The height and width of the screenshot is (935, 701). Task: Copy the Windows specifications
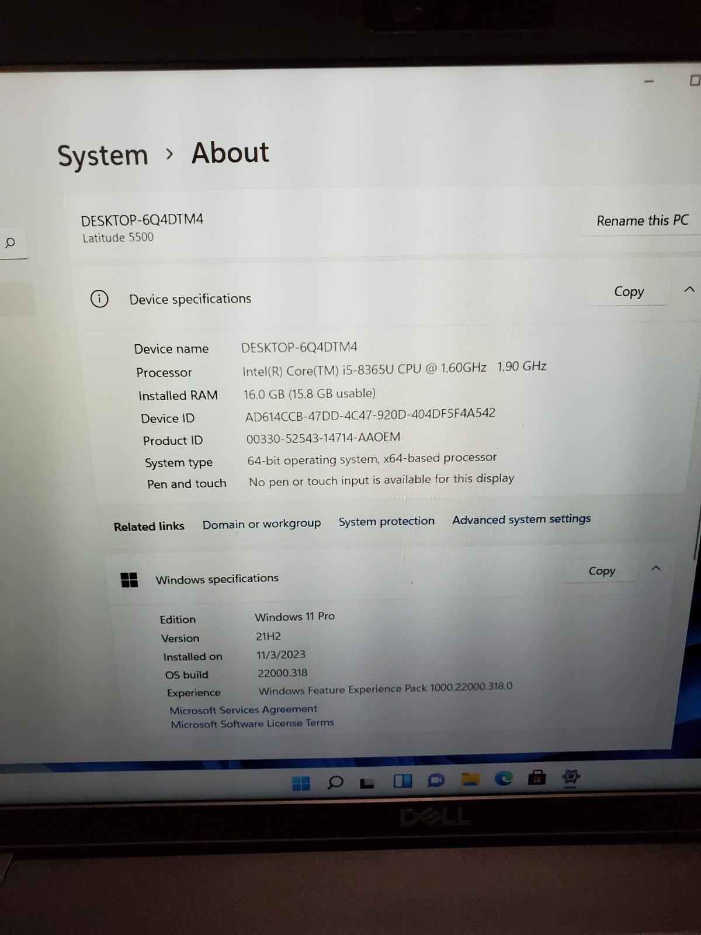pyautogui.click(x=602, y=571)
